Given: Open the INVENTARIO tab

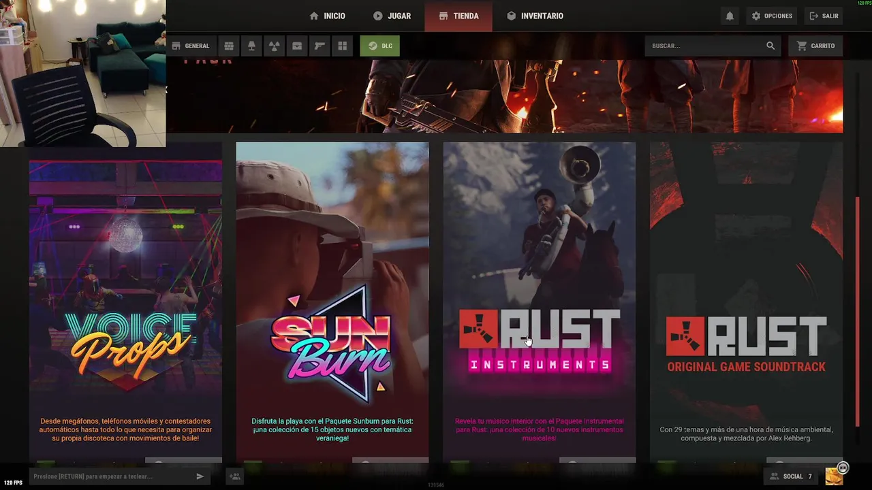Looking at the screenshot, I should 535,16.
